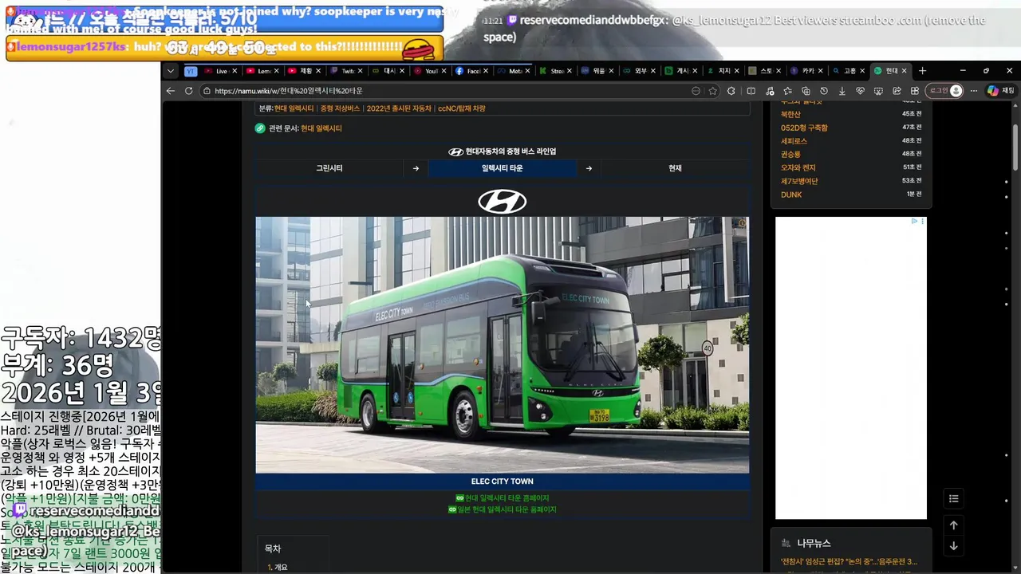Screen dimensions: 1021x574
Task: Open downloads arrow icon in toolbar
Action: click(x=842, y=91)
